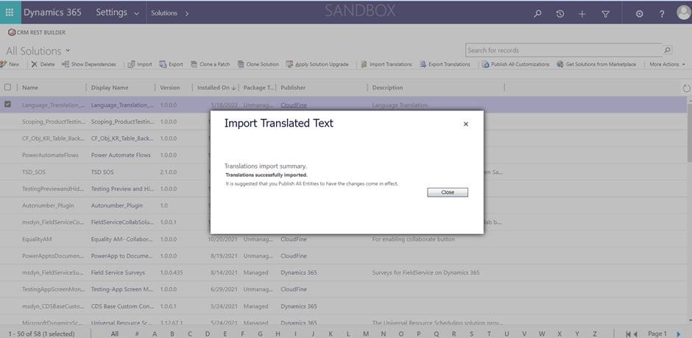This screenshot has width=692, height=338.
Task: Click Export Translations toolbar button
Action: click(445, 64)
